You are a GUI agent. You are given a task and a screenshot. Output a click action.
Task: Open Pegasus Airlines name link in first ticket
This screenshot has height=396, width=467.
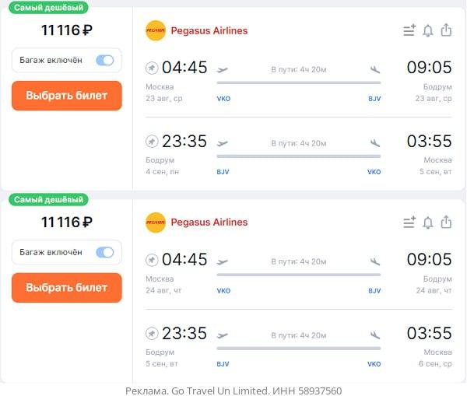[209, 31]
